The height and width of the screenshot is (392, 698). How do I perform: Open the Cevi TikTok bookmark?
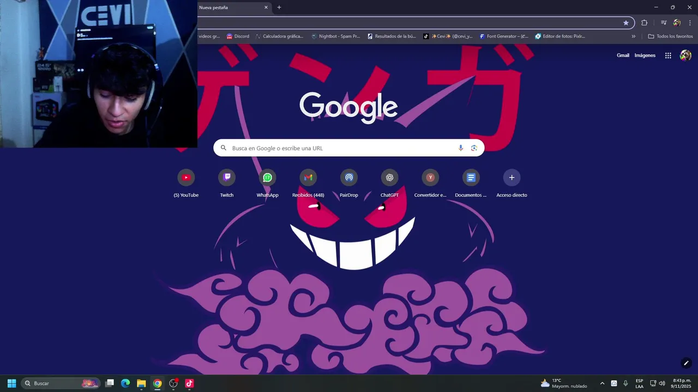(x=448, y=36)
